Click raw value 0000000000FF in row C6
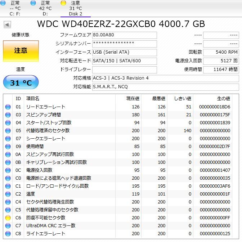 click(x=215, y=218)
